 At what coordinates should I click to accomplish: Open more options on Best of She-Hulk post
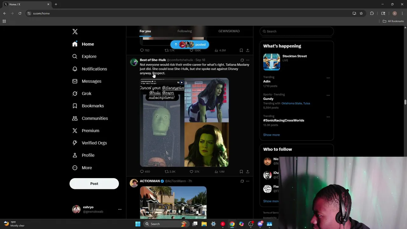pos(248,60)
